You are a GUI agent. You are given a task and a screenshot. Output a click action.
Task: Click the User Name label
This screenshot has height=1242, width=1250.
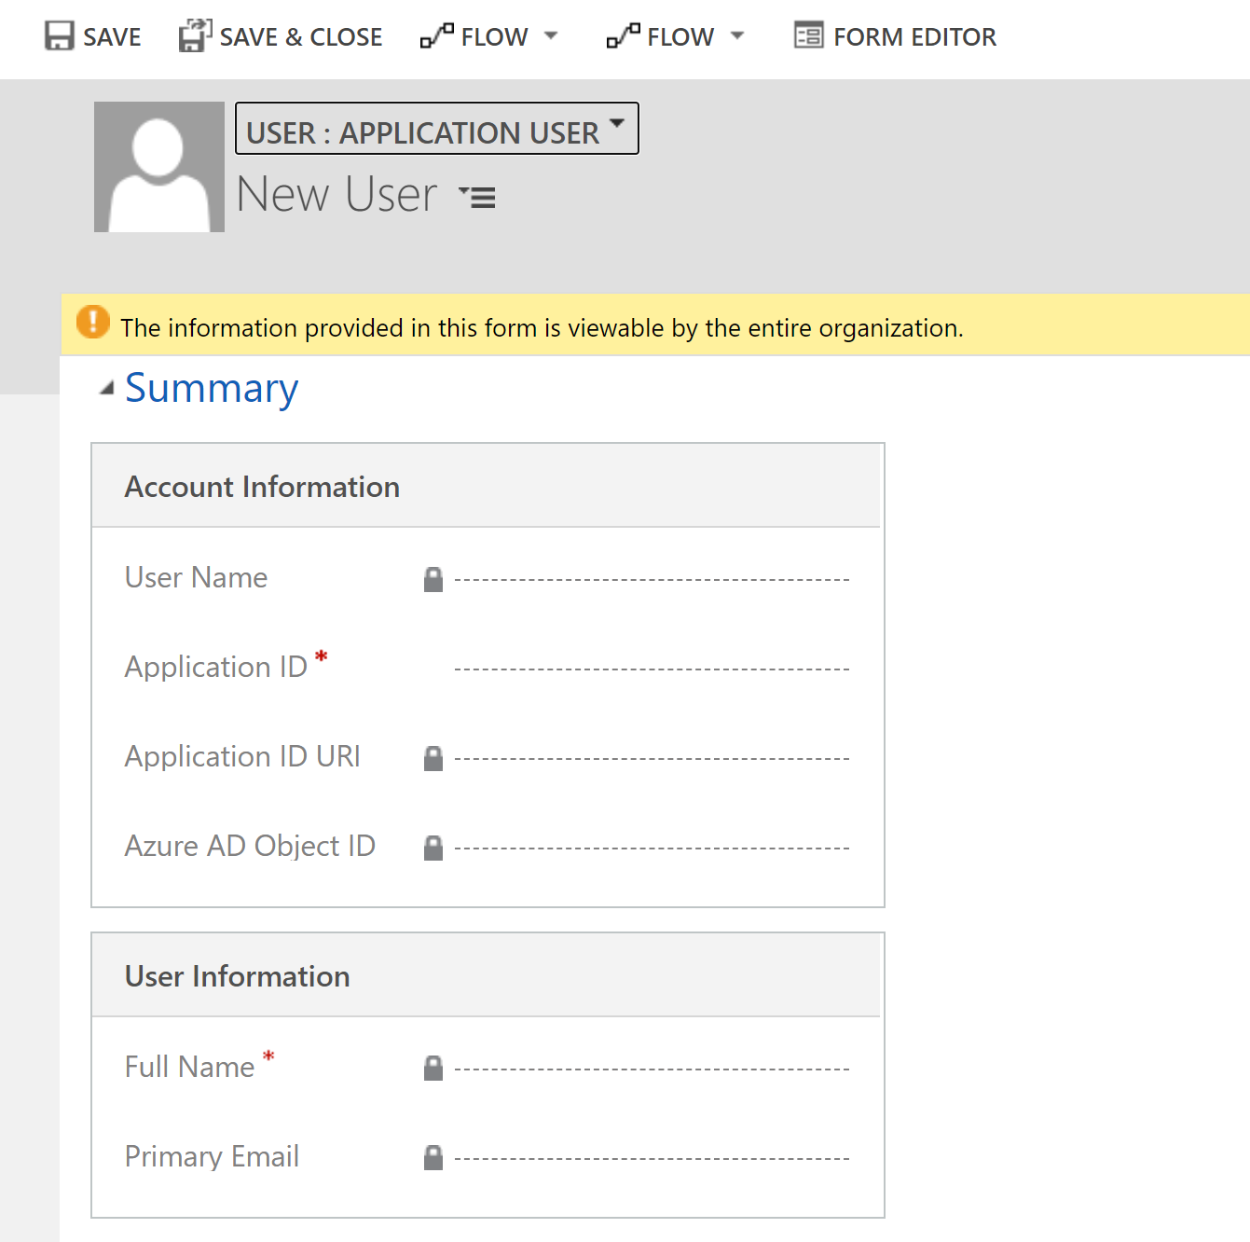point(197,577)
